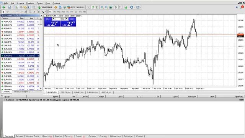Screen dimensions: 245x138
Task: Sort by the Прибыль column header
Action: click(x=239, y=97)
